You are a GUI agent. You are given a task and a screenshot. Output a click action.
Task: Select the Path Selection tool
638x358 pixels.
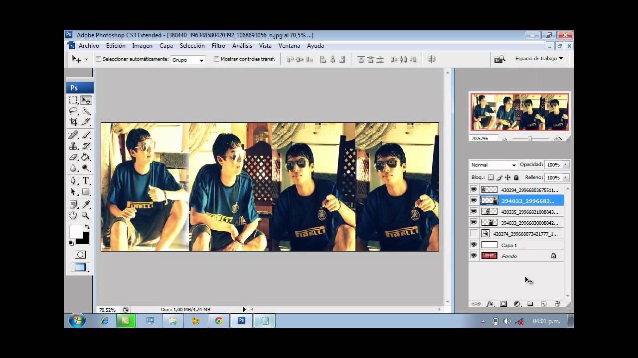[x=73, y=192]
